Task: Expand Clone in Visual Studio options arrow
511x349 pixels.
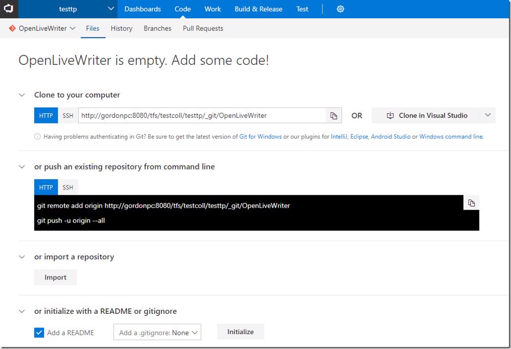Action: pyautogui.click(x=487, y=115)
